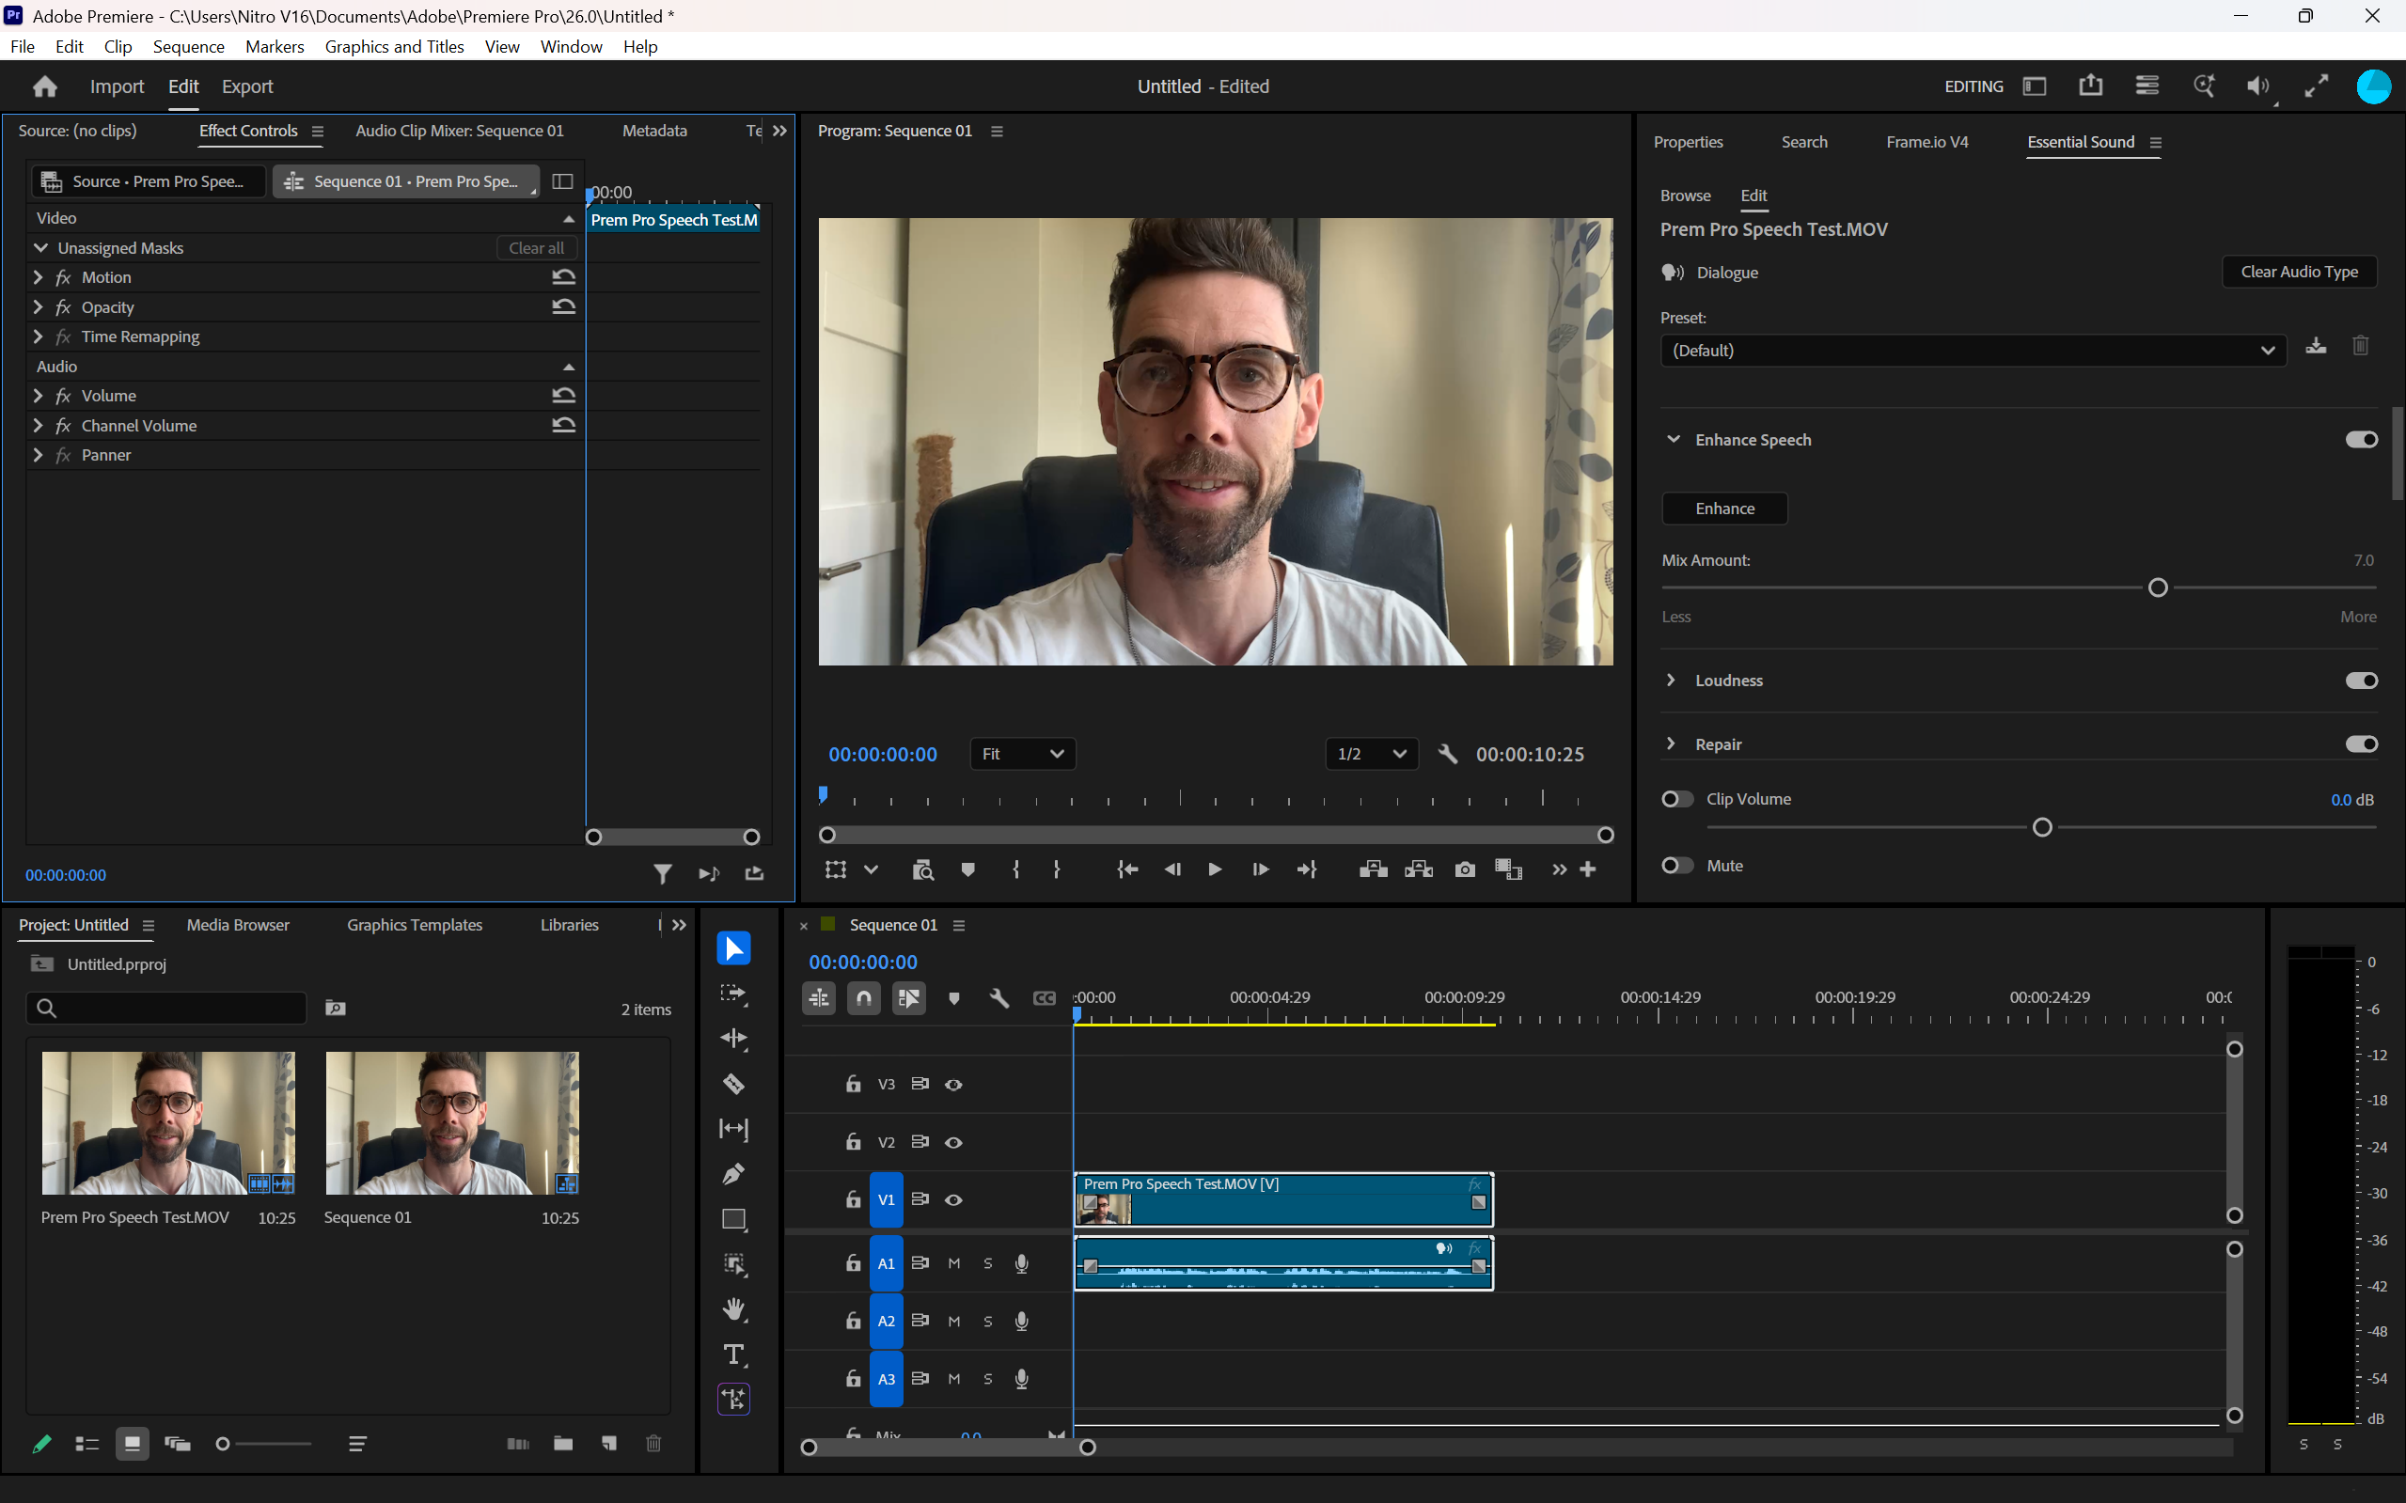This screenshot has height=1503, width=2406.
Task: Open the Graphics and Titles menu
Action: pos(394,47)
